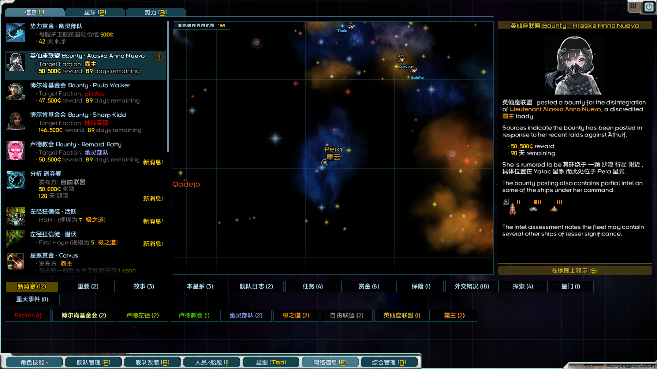Click the Alaska Anno Nuevo bounty portrait

click(x=15, y=62)
